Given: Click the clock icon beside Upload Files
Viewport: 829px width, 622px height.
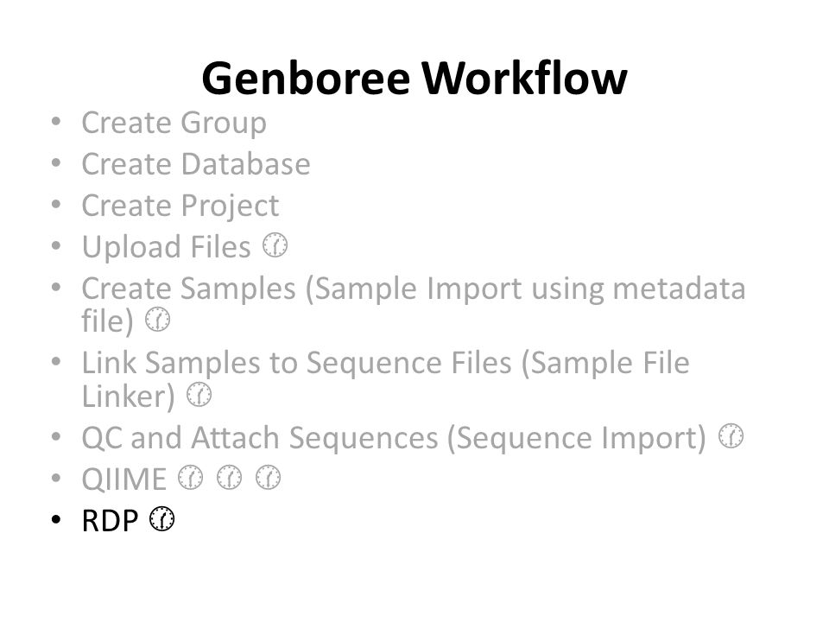Looking at the screenshot, I should click(x=275, y=245).
